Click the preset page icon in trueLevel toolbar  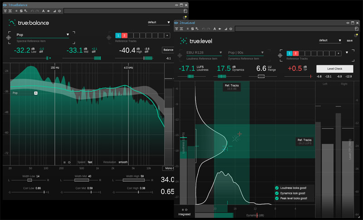[x=357, y=29]
